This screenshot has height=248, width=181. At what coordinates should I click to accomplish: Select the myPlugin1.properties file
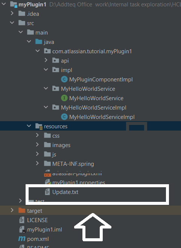pos(79,182)
